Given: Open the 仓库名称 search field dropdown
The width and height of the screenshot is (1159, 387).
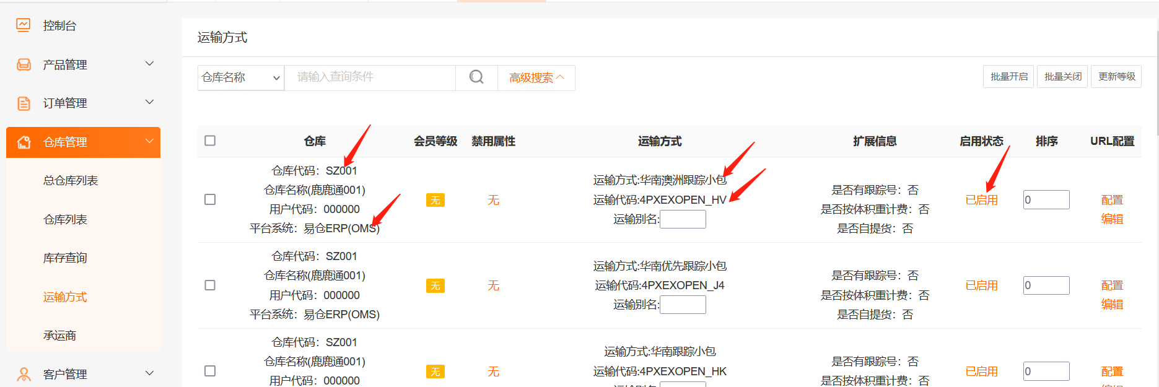Looking at the screenshot, I should pyautogui.click(x=241, y=77).
